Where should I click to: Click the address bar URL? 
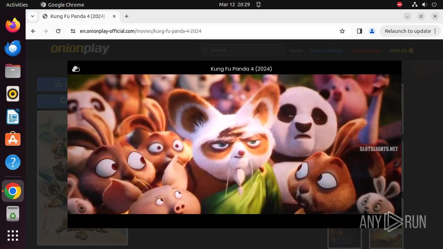pos(141,31)
